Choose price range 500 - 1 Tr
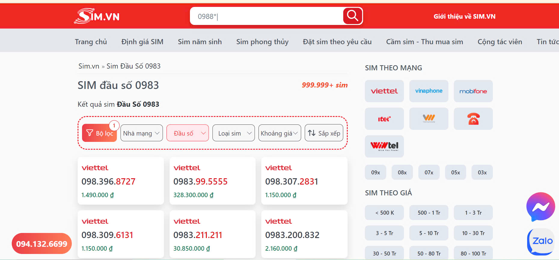The height and width of the screenshot is (260, 559). point(429,213)
